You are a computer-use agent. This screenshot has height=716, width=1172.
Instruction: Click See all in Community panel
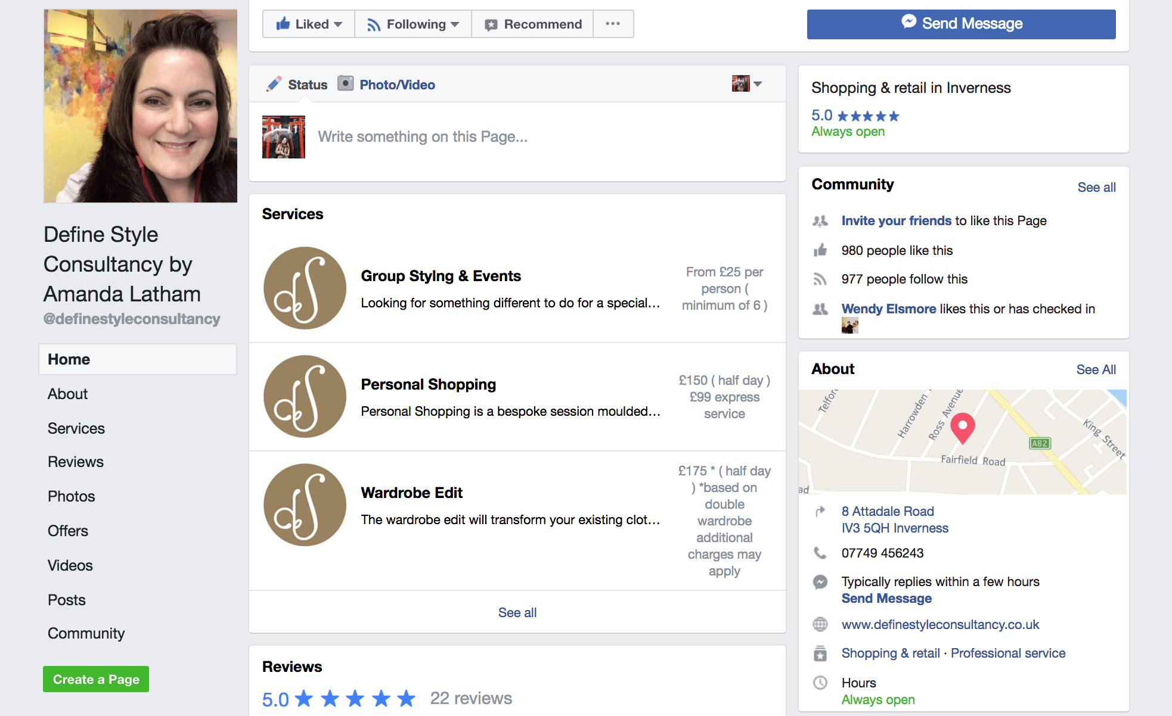1096,187
